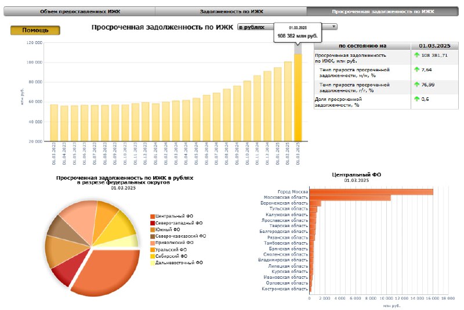
Task: Click the green arrow beside 0,6
Action: click(x=416, y=99)
